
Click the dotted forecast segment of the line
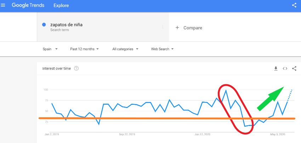click(290, 96)
